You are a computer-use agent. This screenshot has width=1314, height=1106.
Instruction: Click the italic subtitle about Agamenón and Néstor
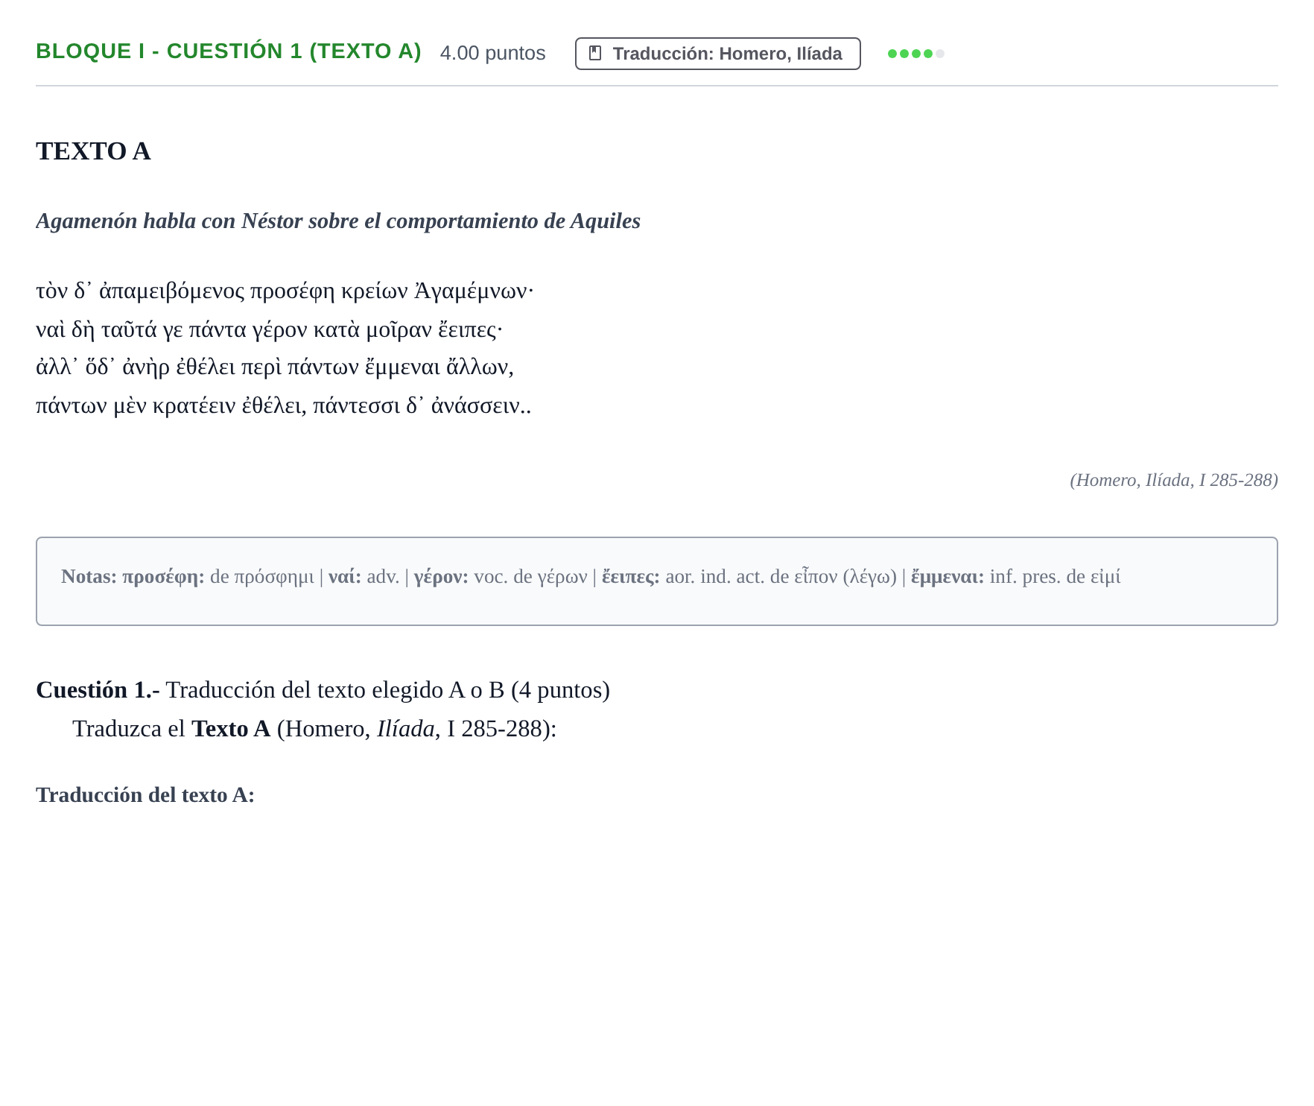click(338, 221)
